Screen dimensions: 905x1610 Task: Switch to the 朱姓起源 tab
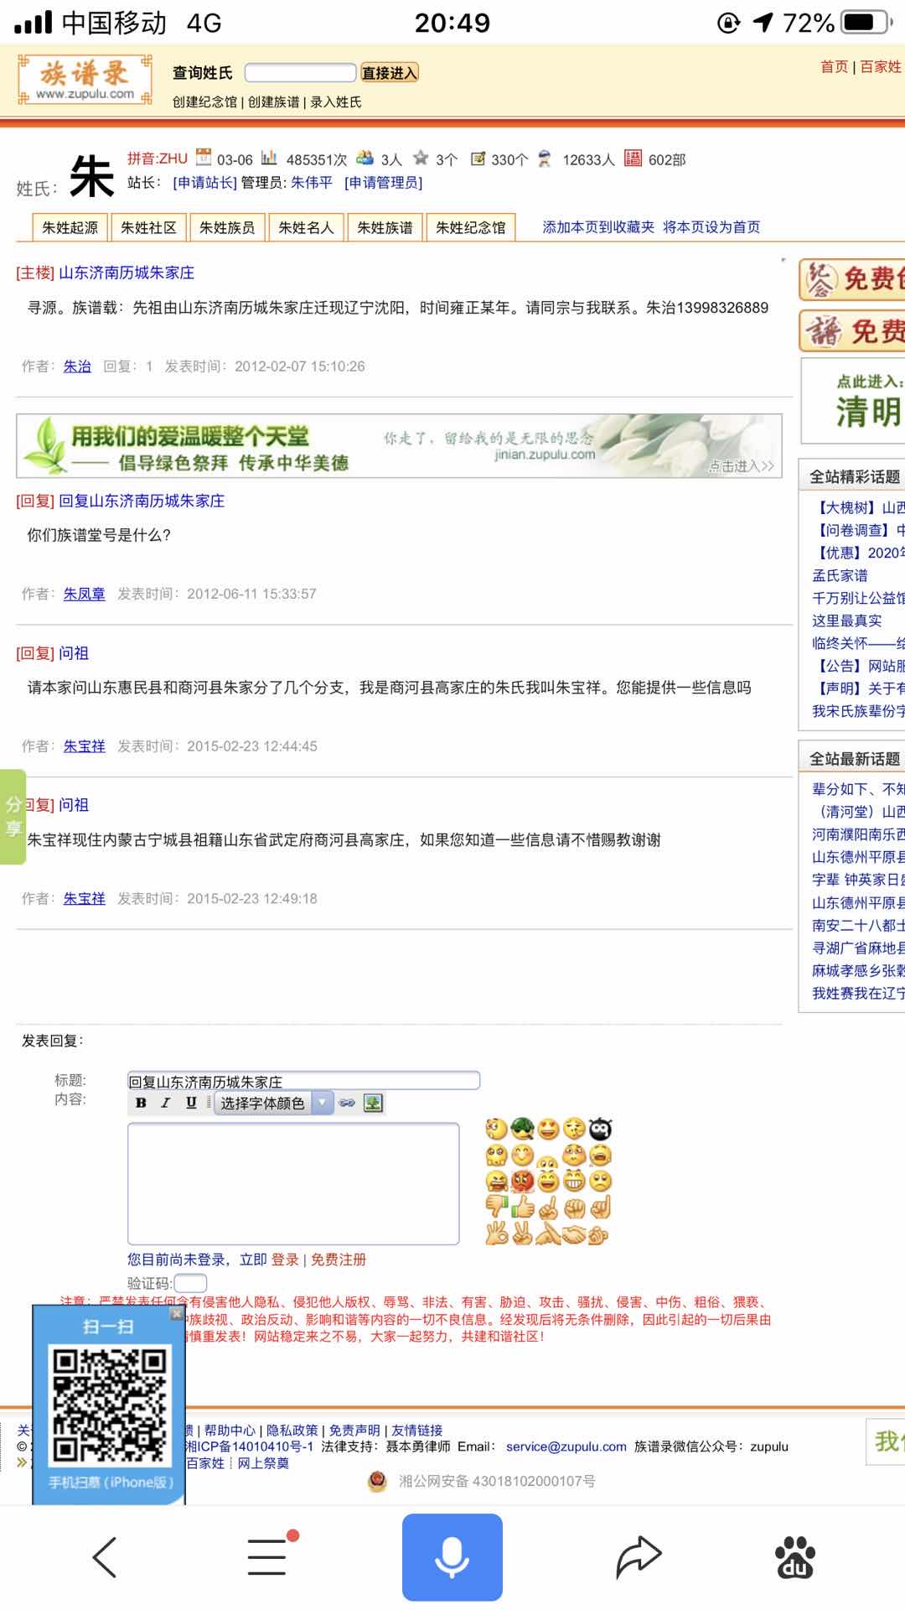point(70,227)
